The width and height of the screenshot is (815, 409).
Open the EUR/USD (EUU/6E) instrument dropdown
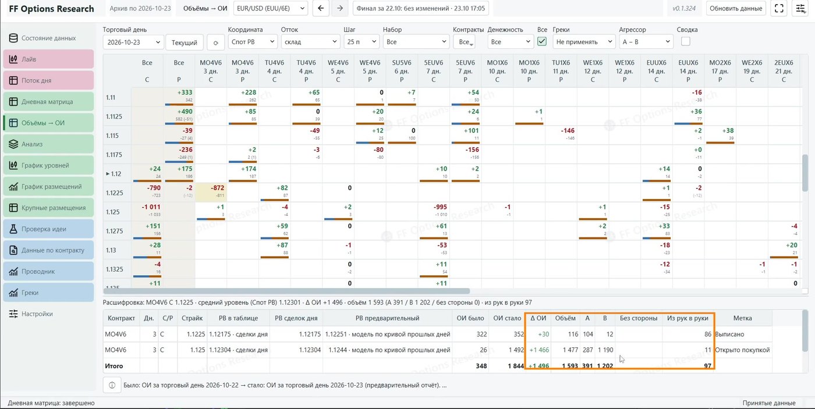click(x=271, y=8)
